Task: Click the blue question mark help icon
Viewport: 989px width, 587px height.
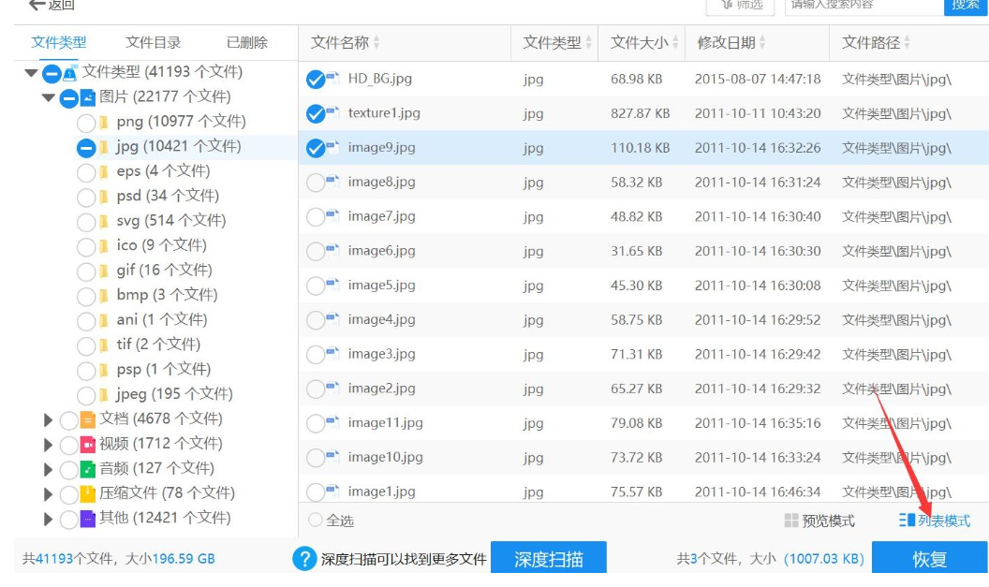Action: tap(304, 559)
